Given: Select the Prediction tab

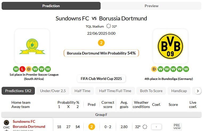Looking at the screenshot, I should tap(51, 6).
